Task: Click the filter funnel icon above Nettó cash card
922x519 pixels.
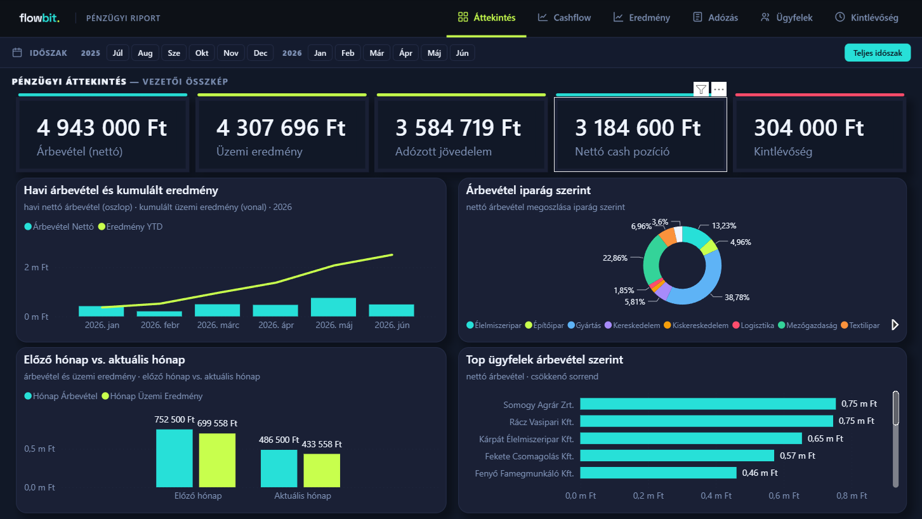Action: pos(701,89)
